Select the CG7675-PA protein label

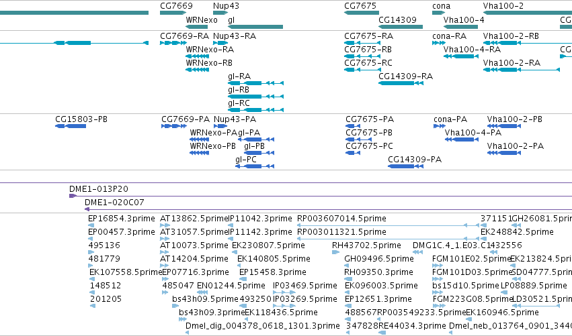point(370,119)
